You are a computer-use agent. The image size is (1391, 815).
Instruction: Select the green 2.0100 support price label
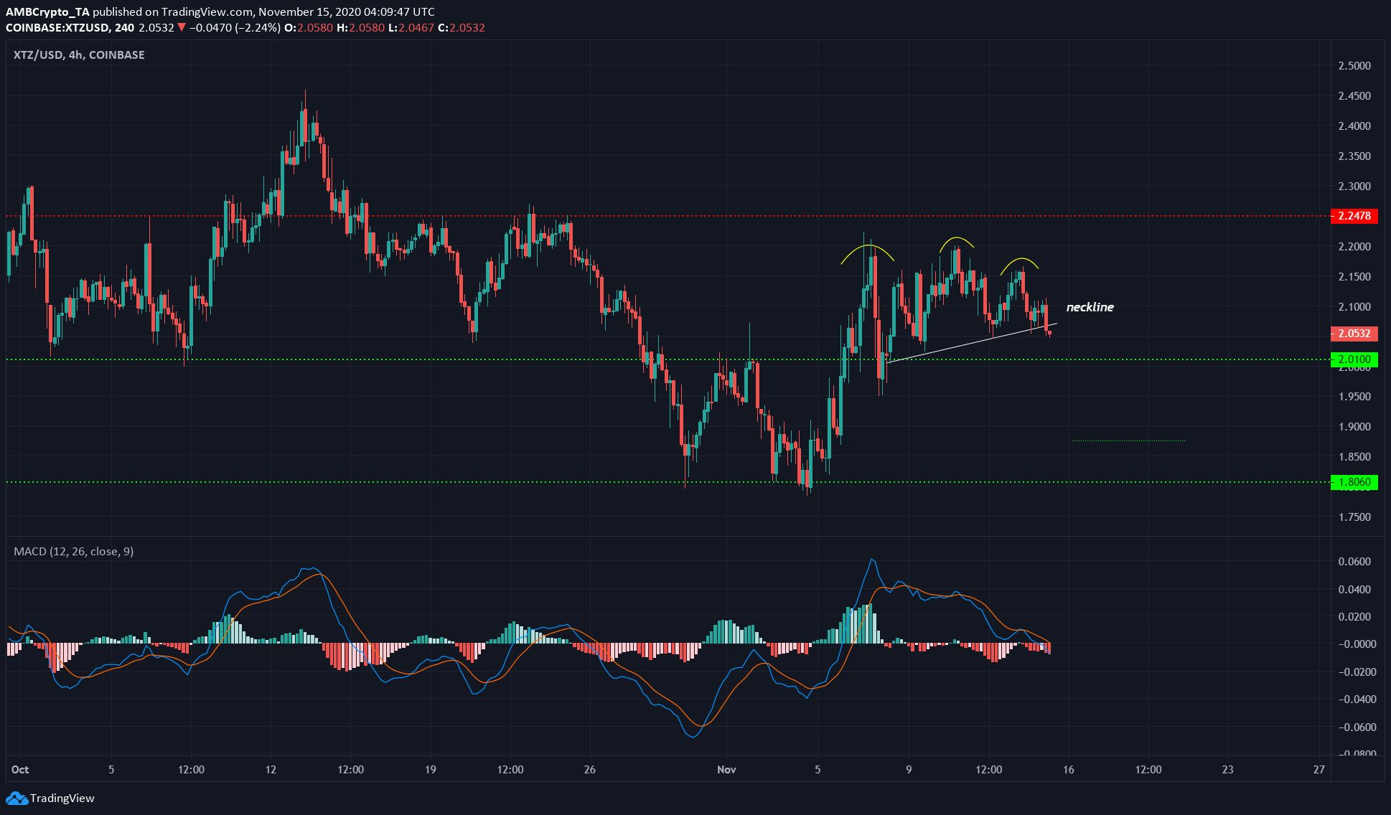point(1354,359)
